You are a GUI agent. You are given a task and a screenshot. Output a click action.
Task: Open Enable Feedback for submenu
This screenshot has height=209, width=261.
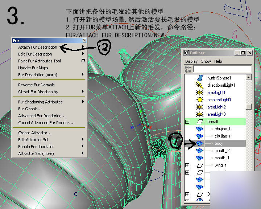[49, 147]
